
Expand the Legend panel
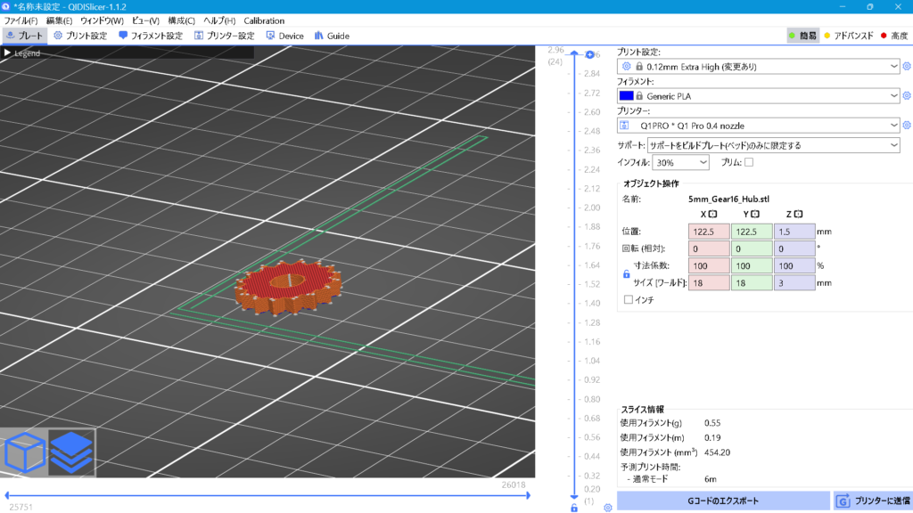9,53
